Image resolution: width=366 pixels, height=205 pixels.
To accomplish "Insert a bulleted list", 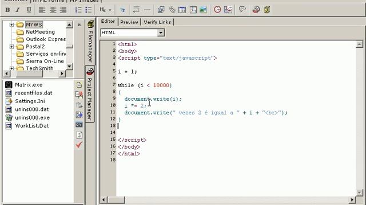I will pyautogui.click(x=89, y=10).
